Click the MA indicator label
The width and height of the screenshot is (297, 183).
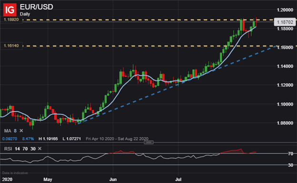point(8,131)
